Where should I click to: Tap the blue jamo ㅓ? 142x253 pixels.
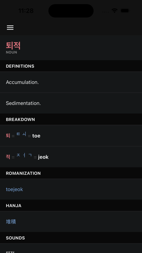24,155
